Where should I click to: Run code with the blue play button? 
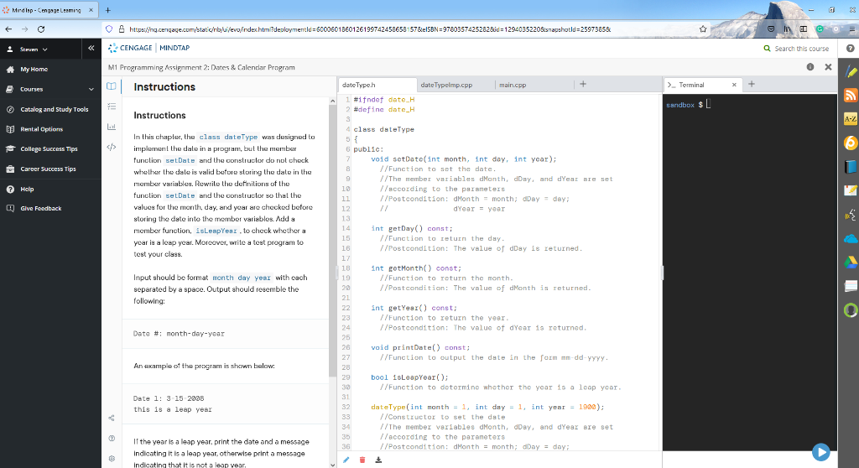[x=820, y=452]
